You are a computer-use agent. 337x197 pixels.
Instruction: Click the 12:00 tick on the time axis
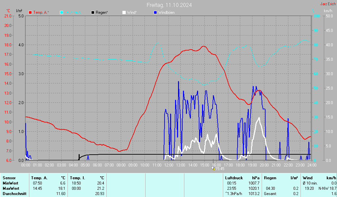(x=169, y=164)
